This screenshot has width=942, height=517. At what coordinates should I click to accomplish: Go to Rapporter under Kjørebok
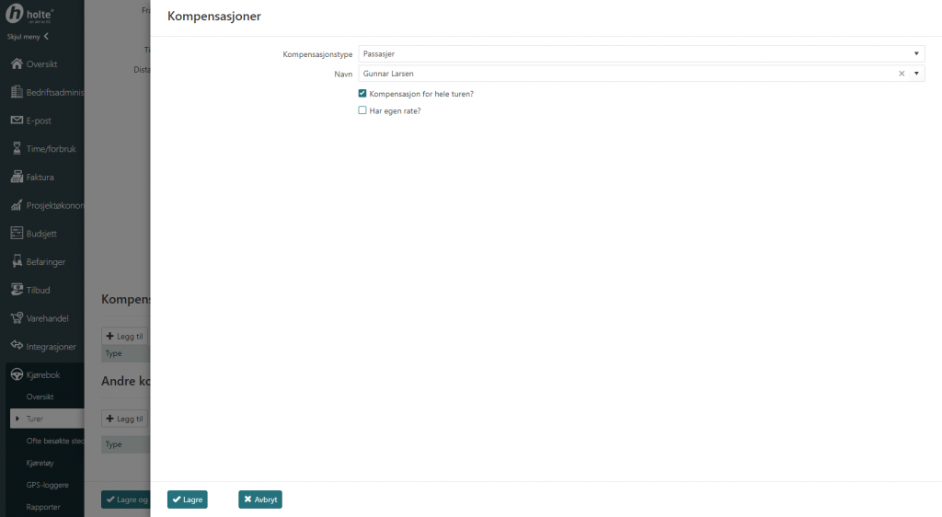click(x=44, y=506)
